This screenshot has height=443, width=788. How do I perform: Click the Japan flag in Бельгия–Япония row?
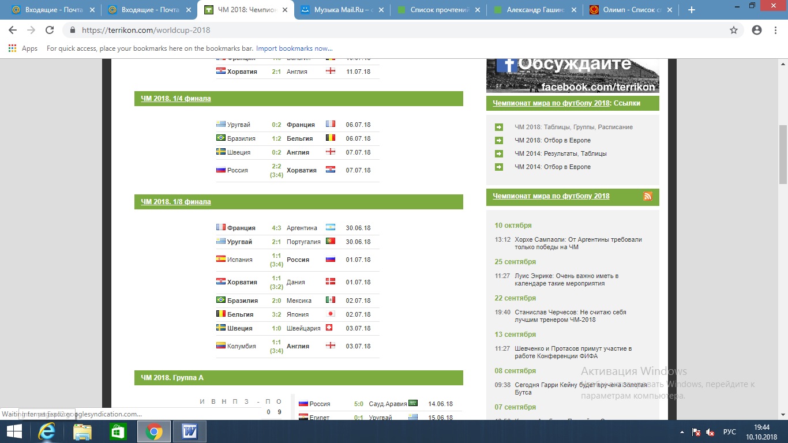pyautogui.click(x=330, y=314)
